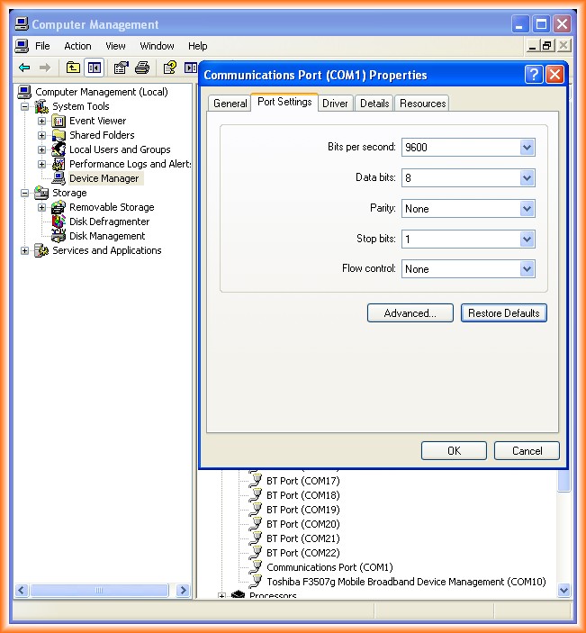This screenshot has width=586, height=633.
Task: Click the Properties toolbar icon
Action: click(121, 68)
